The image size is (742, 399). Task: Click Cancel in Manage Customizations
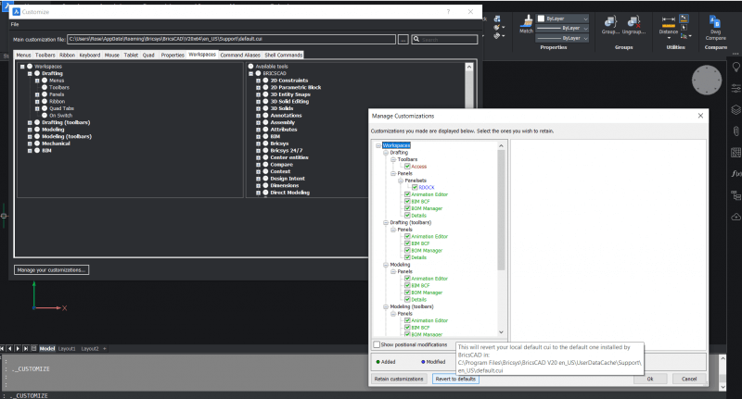[688, 379]
